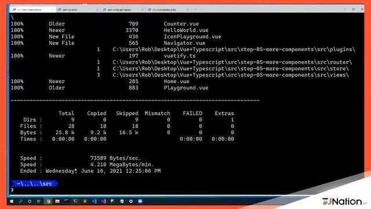Open Task View on the taskbar
Viewport: 371px width, 209px height.
[x=39, y=201]
